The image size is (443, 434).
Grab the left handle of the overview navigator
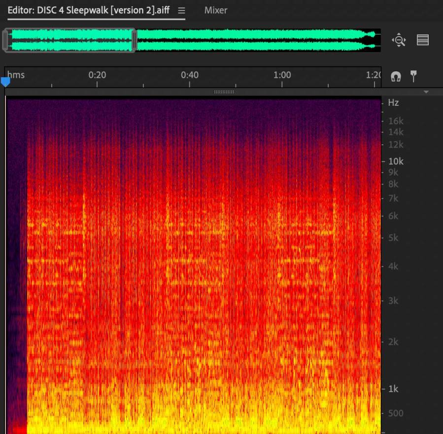click(5, 40)
